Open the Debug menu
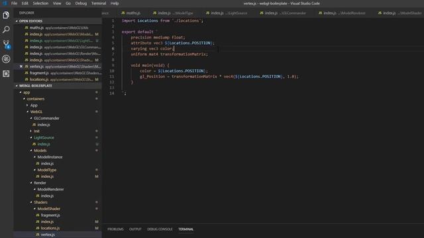Image resolution: width=424 pixels, height=238 pixels. 81,3
